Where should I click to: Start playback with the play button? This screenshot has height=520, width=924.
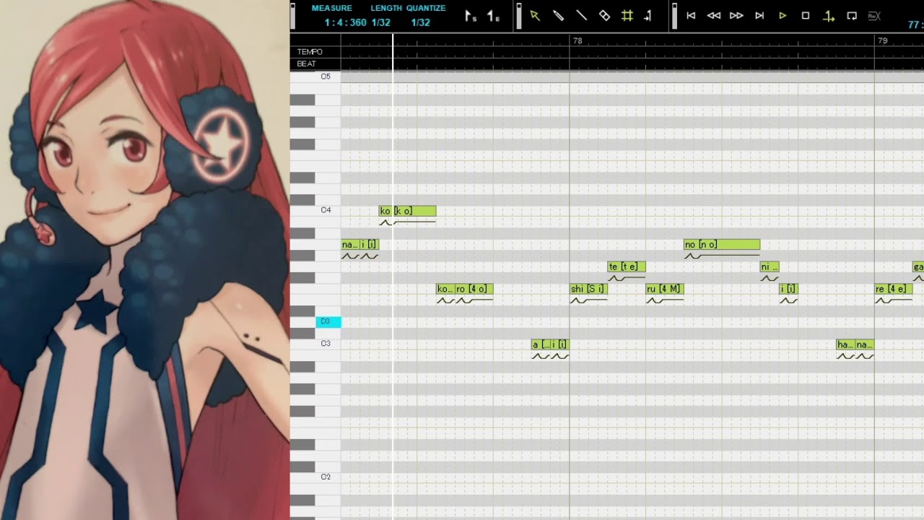click(783, 15)
